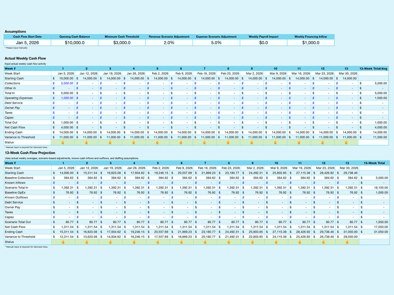Click week 9 status icon in 13-Week Projection table
This screenshot has width=394, height=295.
(x=252, y=242)
